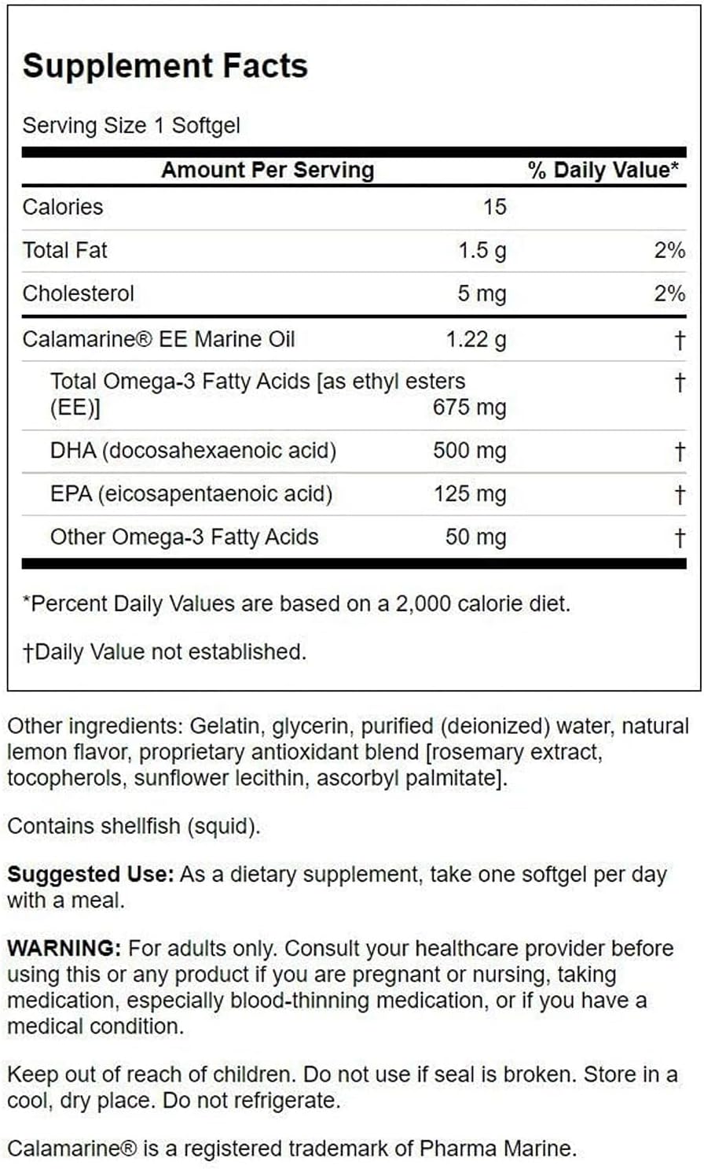The image size is (704, 1169).
Task: Click the bold Suggested Use label
Action: pyautogui.click(x=90, y=875)
